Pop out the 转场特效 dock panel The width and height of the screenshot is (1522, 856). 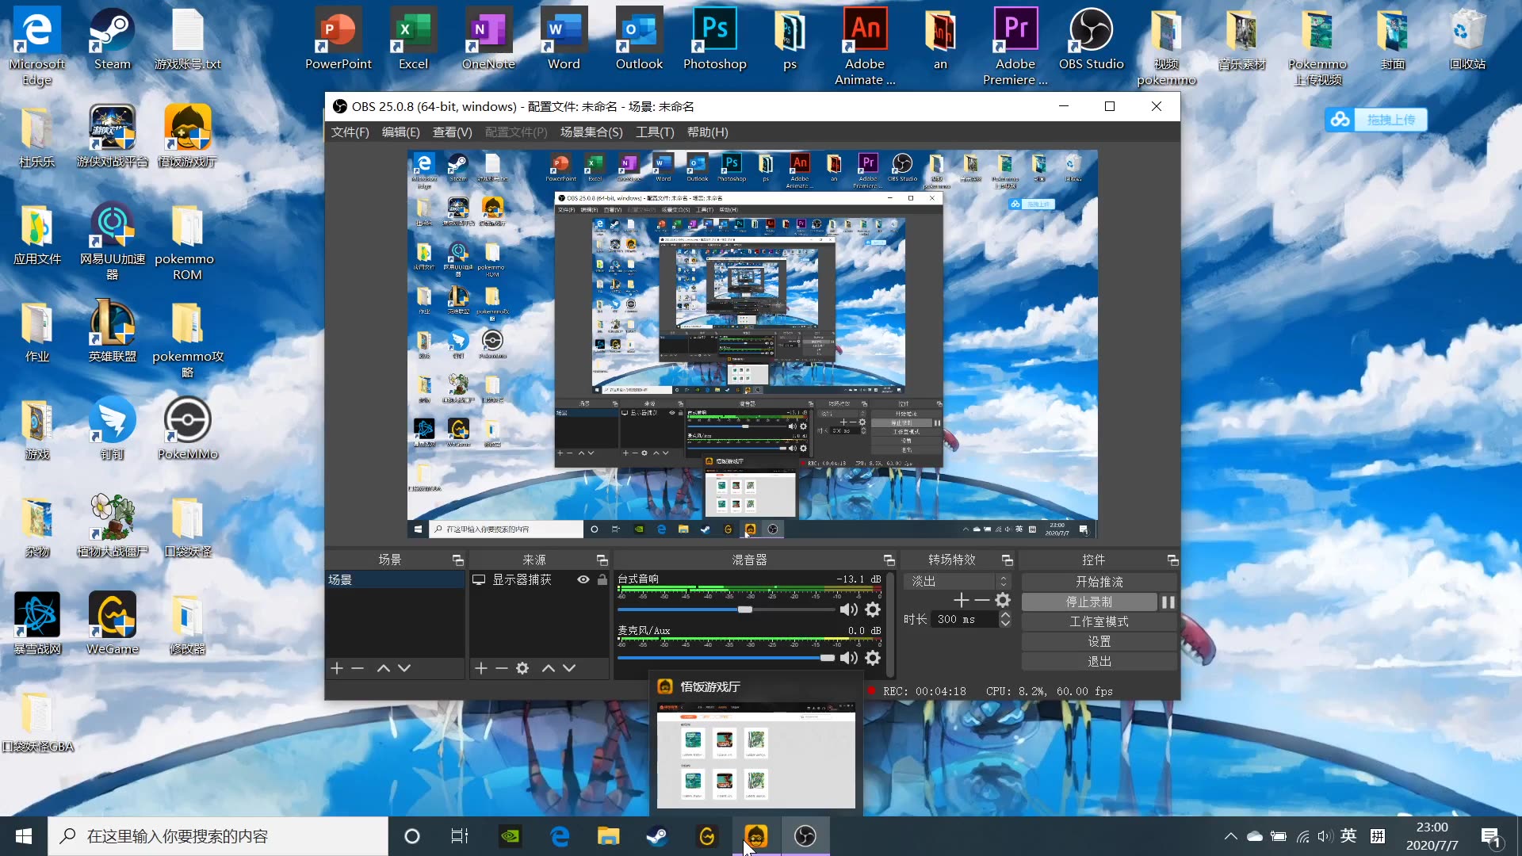(x=1008, y=560)
